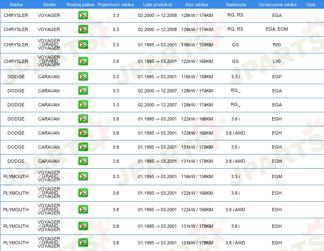Viewport: 324px width, 251px height.
Task: Click 'VOYAGER / GRAND VOYAGER' model in Plymouth 3.3 row
Action: click(49, 176)
